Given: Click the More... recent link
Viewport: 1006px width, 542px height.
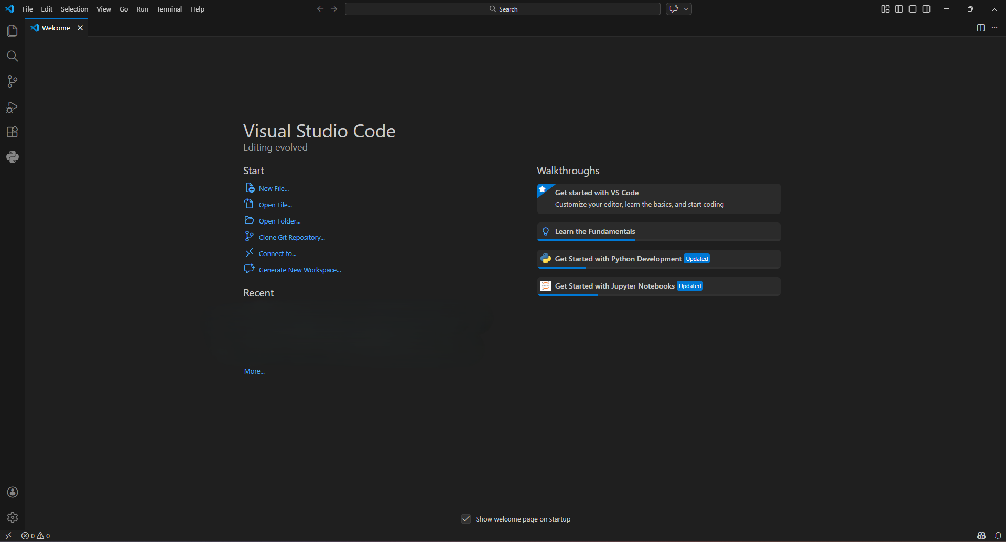Looking at the screenshot, I should point(254,371).
